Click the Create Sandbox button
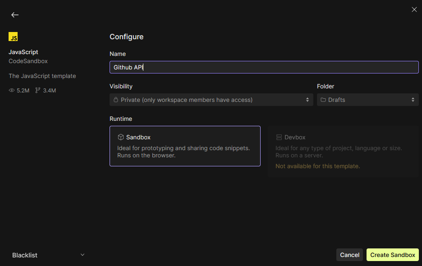Image resolution: width=422 pixels, height=266 pixels. [x=392, y=255]
